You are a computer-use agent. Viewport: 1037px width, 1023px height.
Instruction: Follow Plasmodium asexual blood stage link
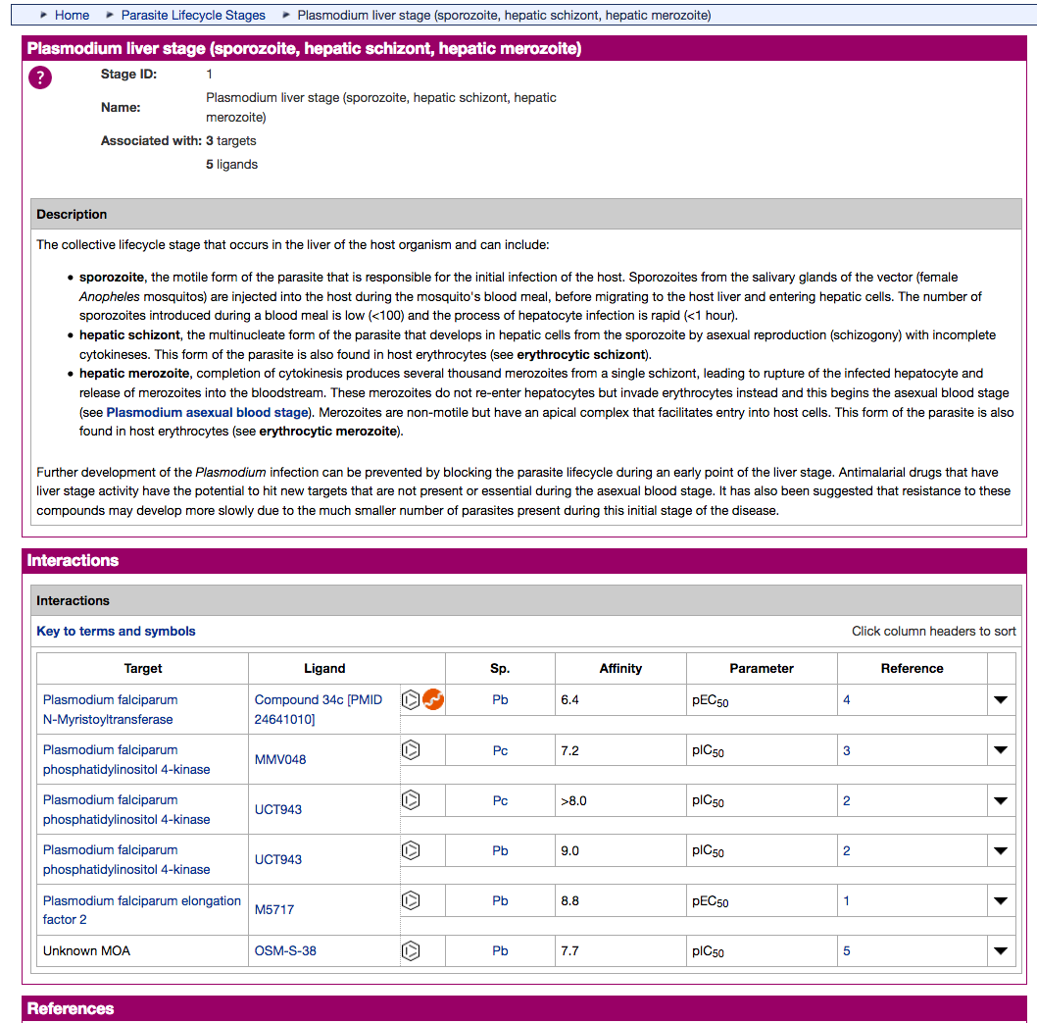207,412
